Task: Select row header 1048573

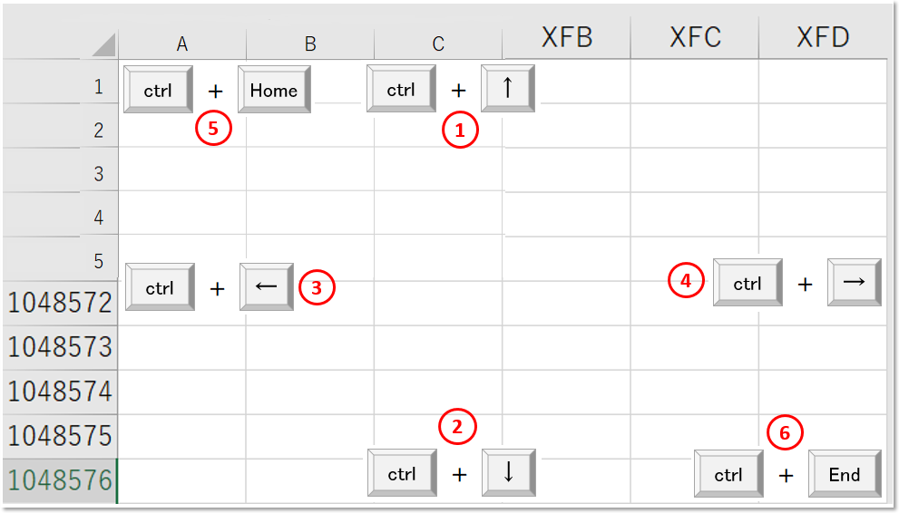Action: pos(60,347)
